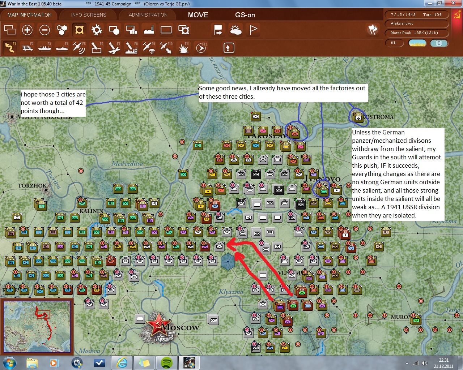This screenshot has height=370, width=463.
Task: Select the Rail Move F2 icon
Action: click(27, 47)
